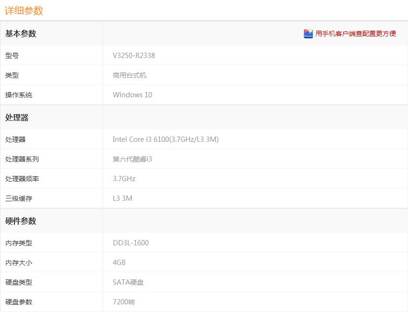Select the L3 3M cache value
The image size is (408, 312).
click(x=122, y=198)
